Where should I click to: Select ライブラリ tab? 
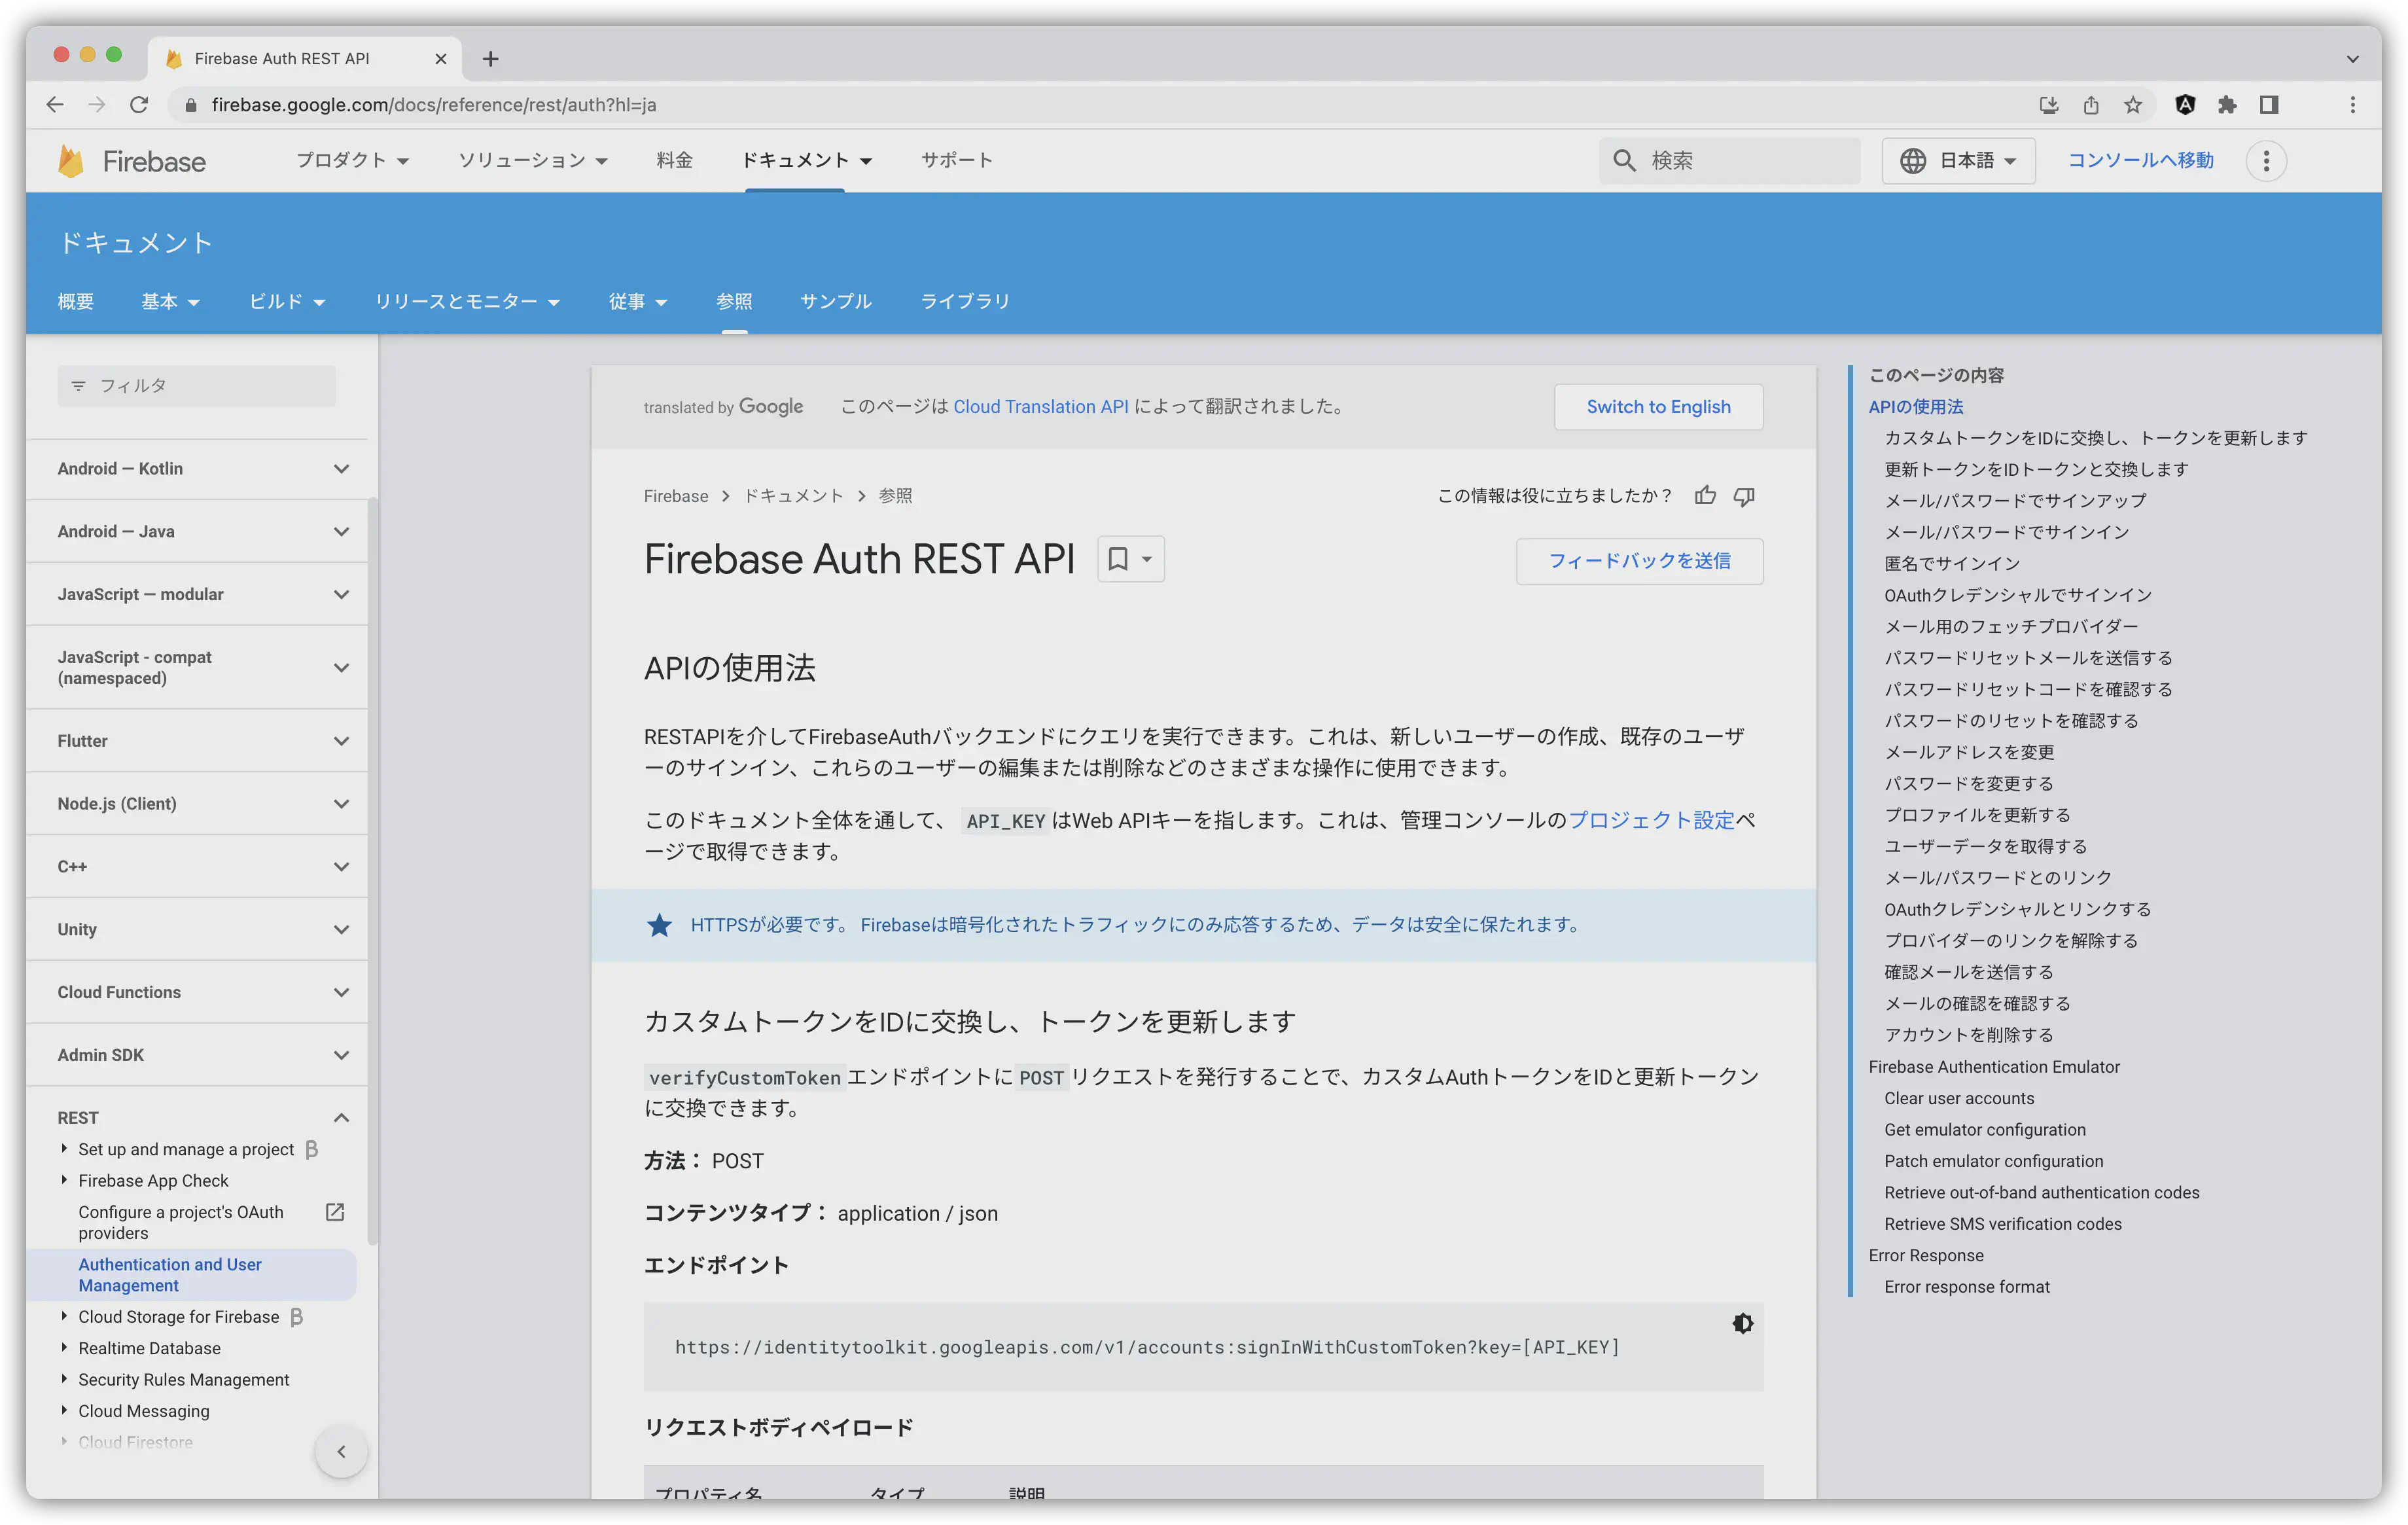[965, 302]
